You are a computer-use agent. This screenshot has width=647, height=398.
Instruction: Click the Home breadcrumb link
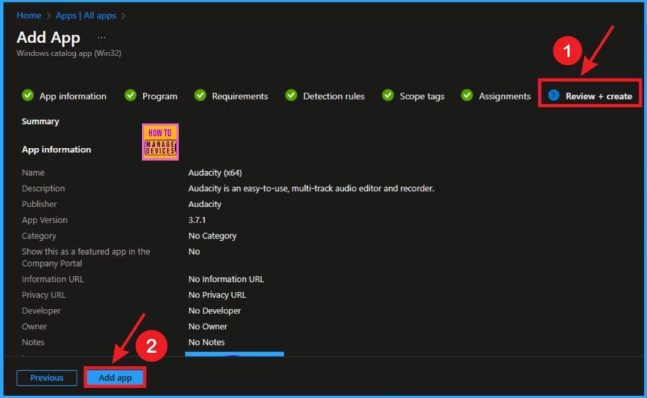click(29, 16)
